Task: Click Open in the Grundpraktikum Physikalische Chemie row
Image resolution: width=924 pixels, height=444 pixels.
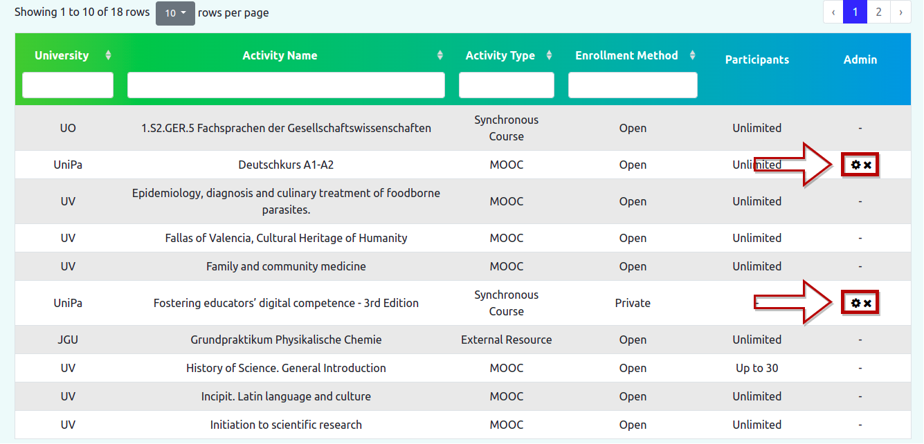Action: pyautogui.click(x=633, y=340)
